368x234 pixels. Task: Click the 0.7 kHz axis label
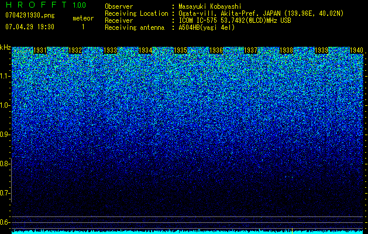(x=5, y=193)
